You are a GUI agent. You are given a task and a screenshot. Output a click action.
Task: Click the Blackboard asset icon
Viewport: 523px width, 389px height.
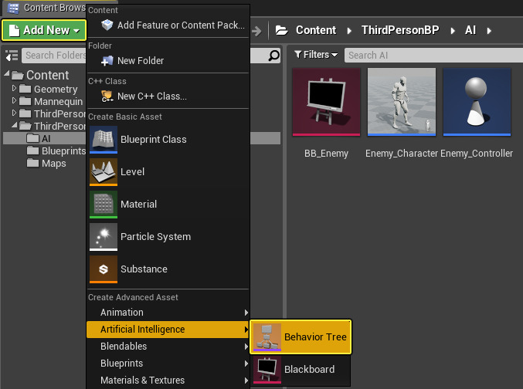[267, 370]
